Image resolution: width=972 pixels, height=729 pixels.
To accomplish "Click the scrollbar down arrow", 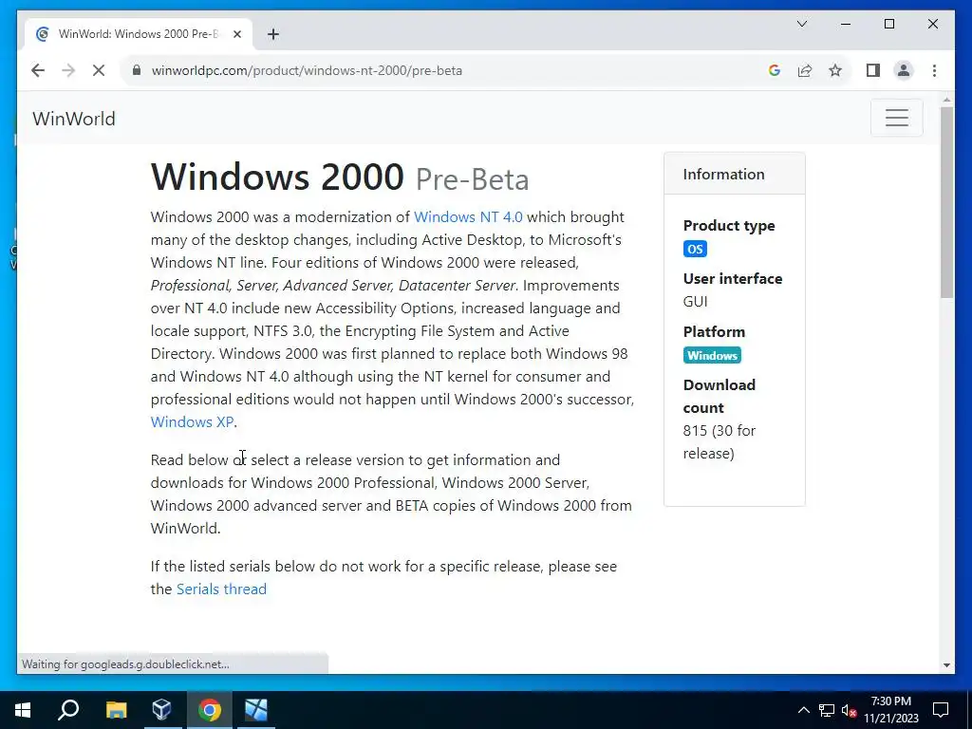I will (946, 665).
